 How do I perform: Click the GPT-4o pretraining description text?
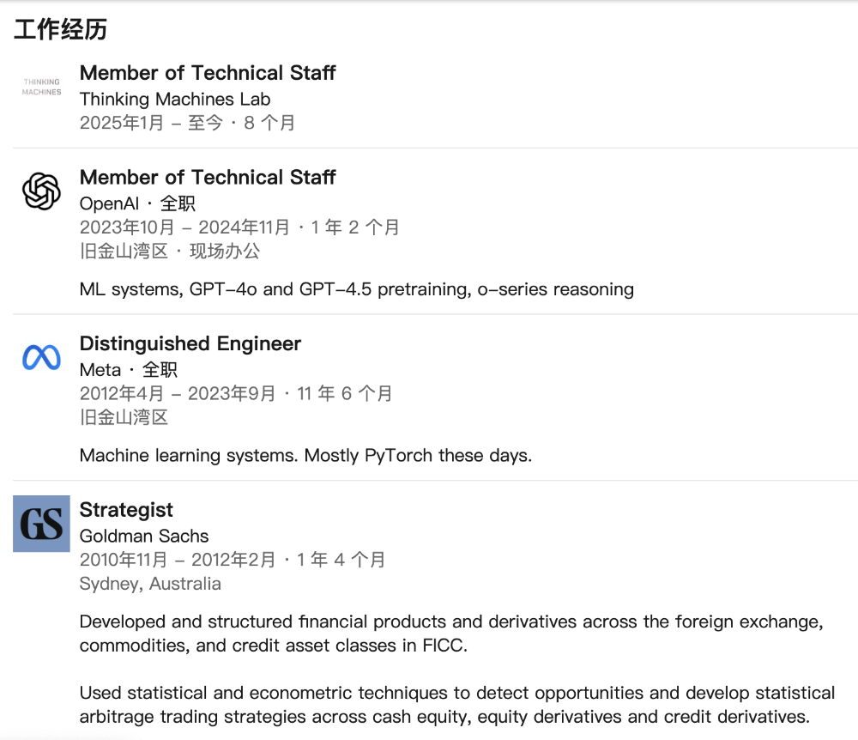tap(356, 289)
